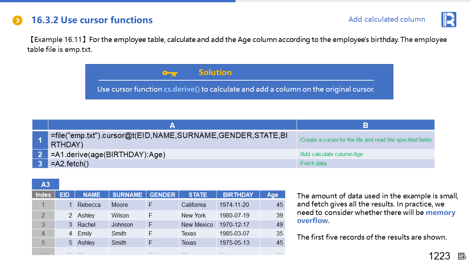Viewport: 471px width, 265px height.
Task: Select row 1 header of code grid
Action: coord(40,140)
